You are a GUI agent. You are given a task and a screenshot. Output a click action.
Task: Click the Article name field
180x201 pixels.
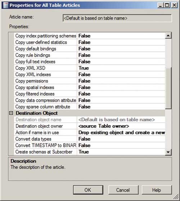pyautogui.click(x=117, y=18)
